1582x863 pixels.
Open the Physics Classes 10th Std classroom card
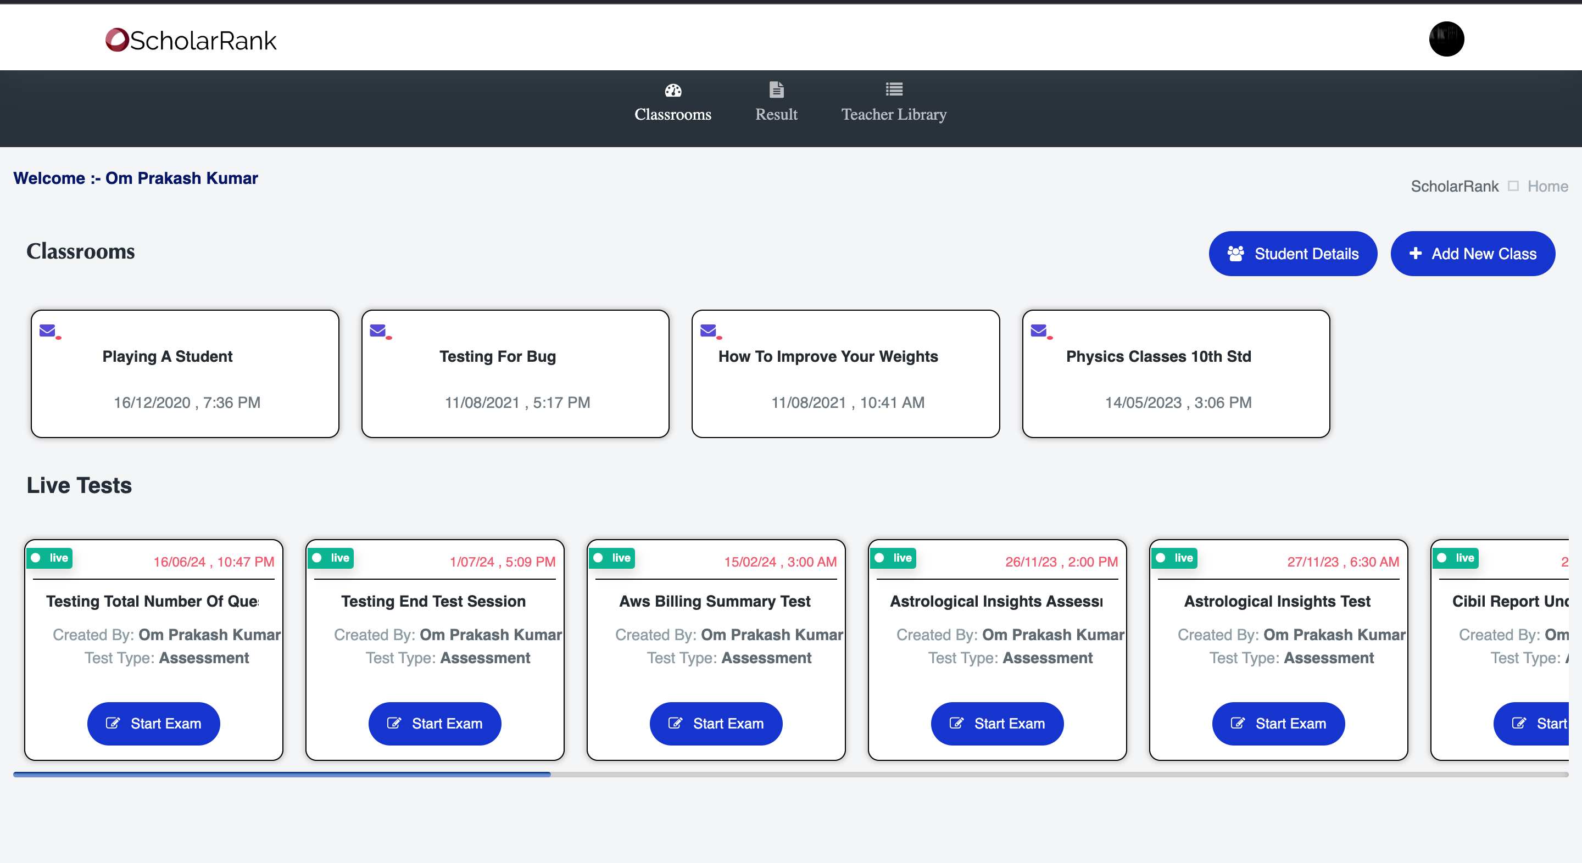pyautogui.click(x=1176, y=374)
